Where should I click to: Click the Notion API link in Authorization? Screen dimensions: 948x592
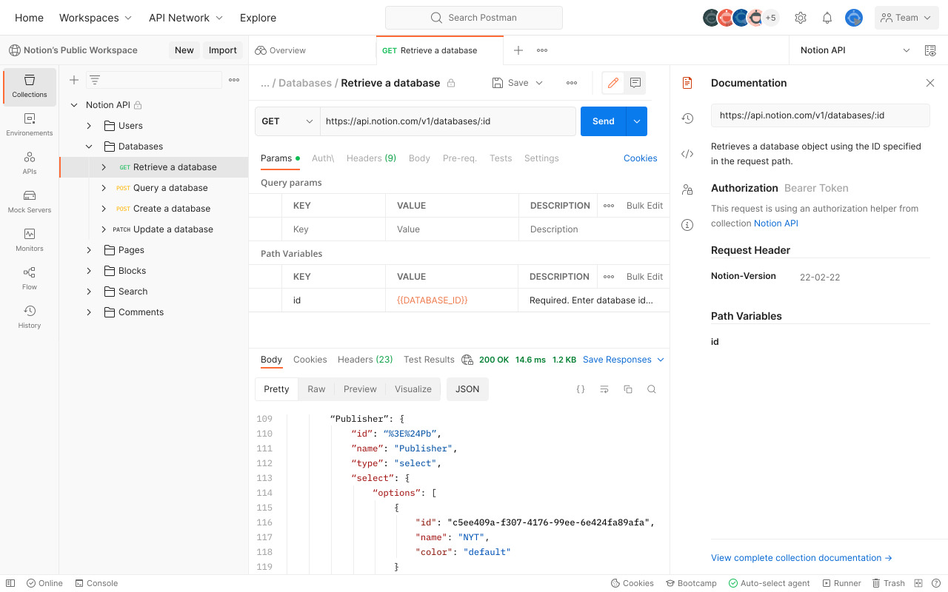point(776,223)
